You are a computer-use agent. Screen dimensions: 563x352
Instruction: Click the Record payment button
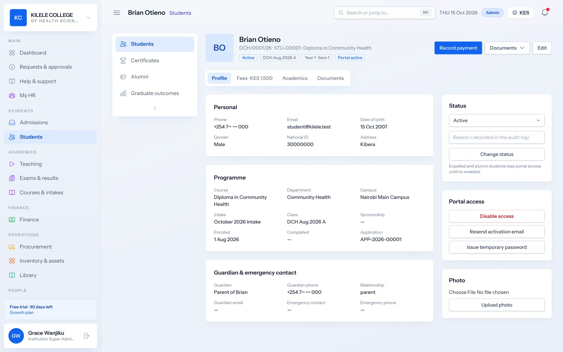458,48
